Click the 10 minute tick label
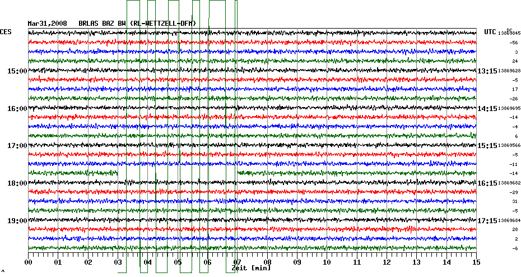This screenshot has width=521, height=277. tap(327, 262)
